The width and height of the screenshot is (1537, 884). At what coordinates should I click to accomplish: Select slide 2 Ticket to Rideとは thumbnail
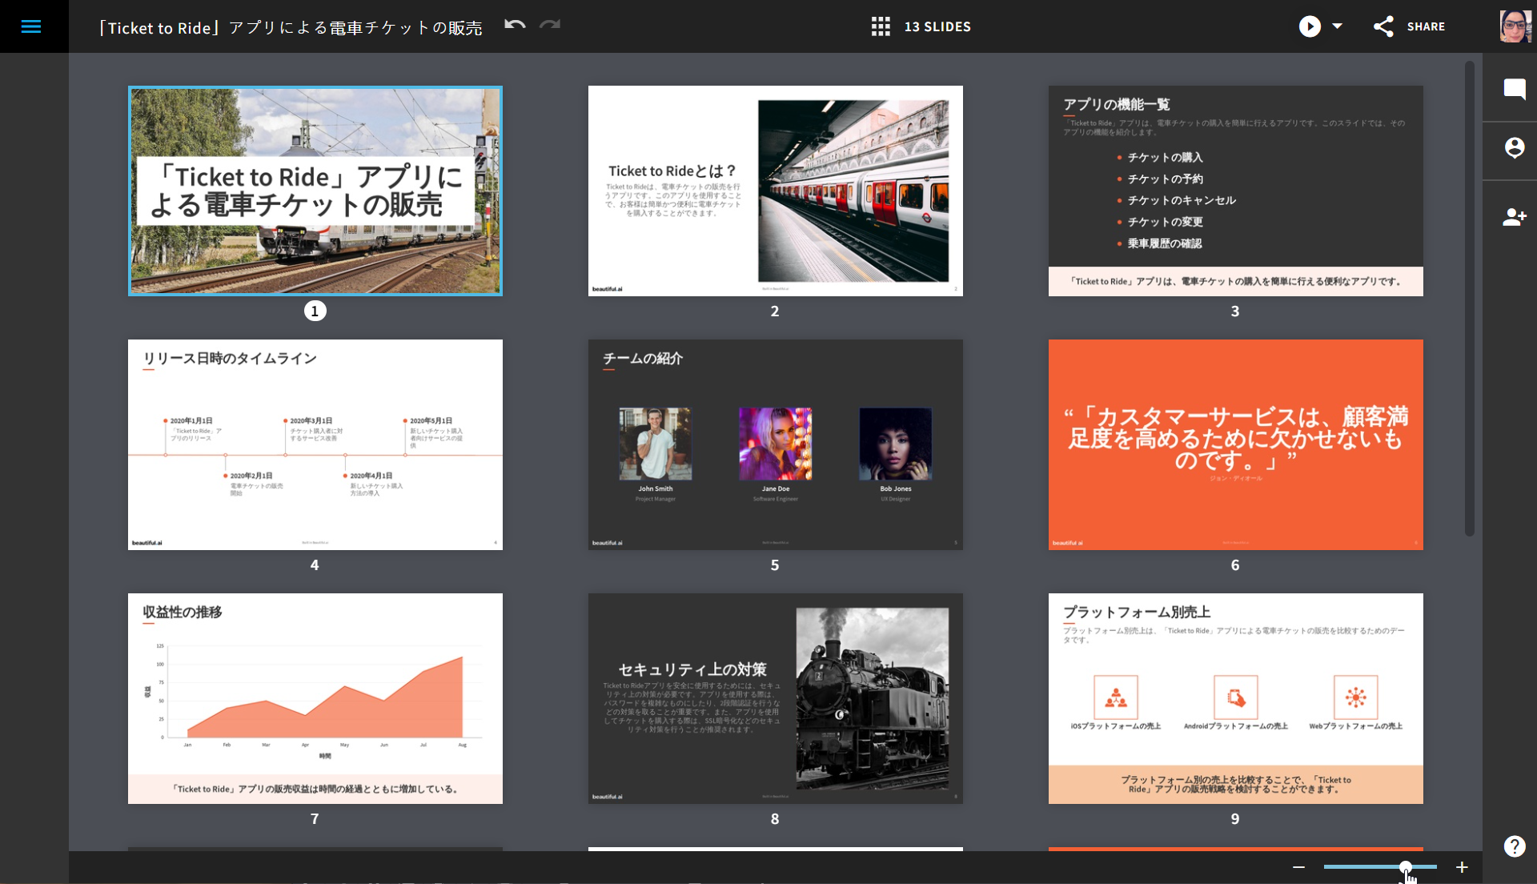tap(776, 191)
